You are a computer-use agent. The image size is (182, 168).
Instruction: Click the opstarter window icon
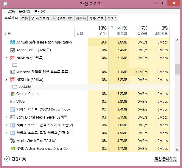coord(15,87)
